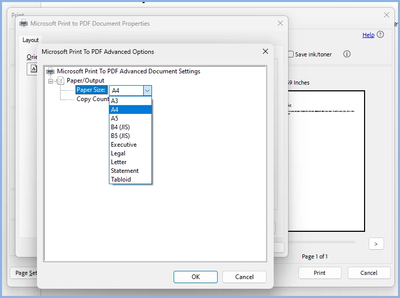Close the Document Properties dialog
This screenshot has height=298, width=400.
tap(280, 23)
